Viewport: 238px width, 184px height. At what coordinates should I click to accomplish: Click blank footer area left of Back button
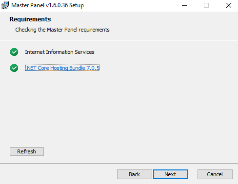pyautogui.click(x=59, y=174)
